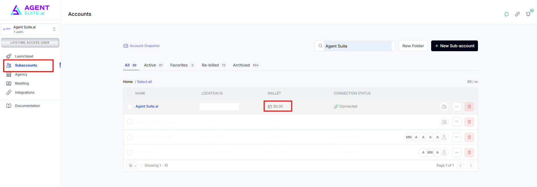537x187 pixels.
Task: Open users icon on Launch Financial Group row
Action: [x=444, y=122]
